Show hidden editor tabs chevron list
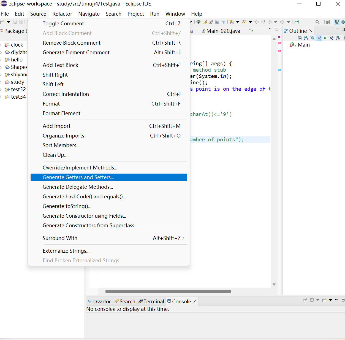345x340 pixels. tap(251, 29)
